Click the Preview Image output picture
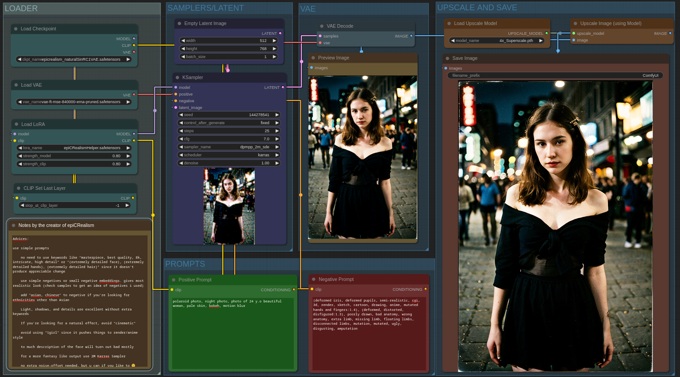This screenshot has width=680, height=377. tap(363, 157)
